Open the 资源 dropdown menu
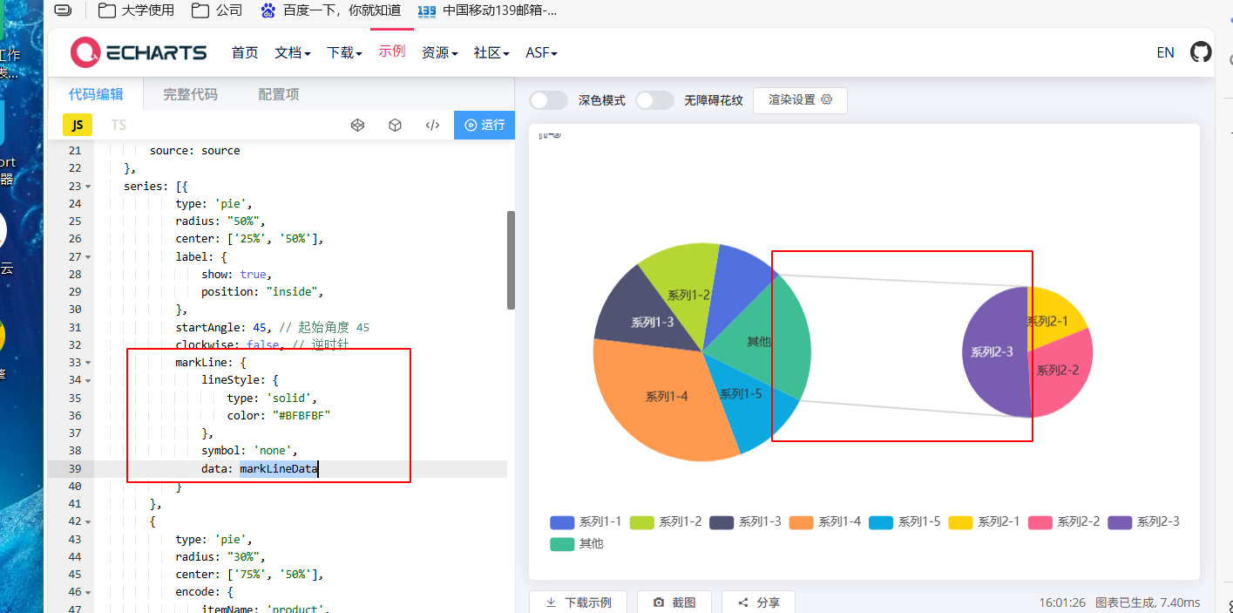This screenshot has width=1233, height=613. click(440, 52)
